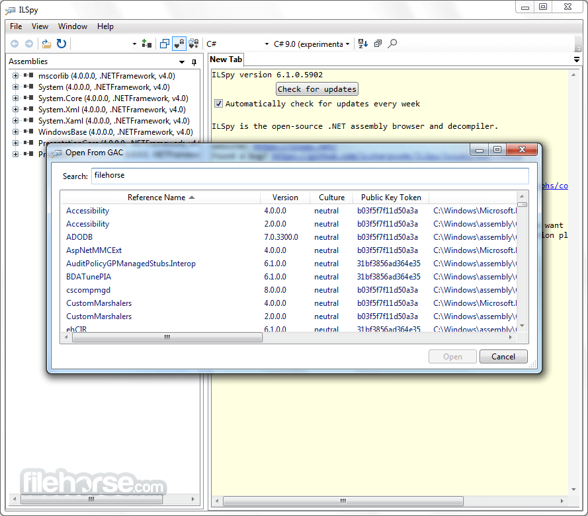Sort by Public Key Token column header
Viewport: 588px width, 516px height.
click(391, 198)
